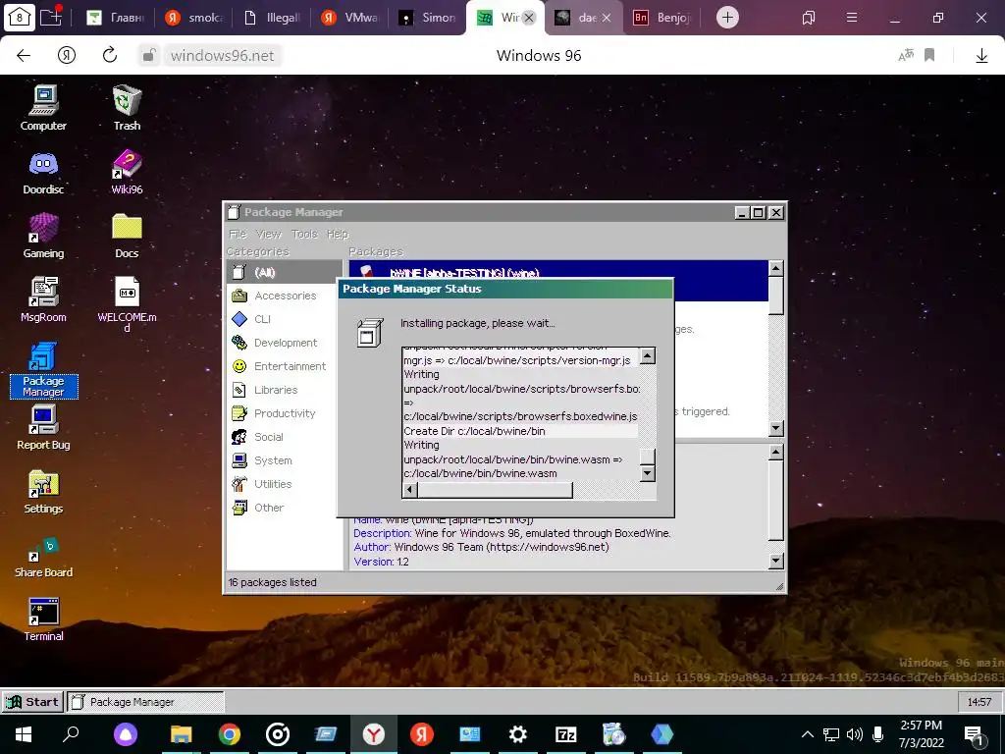Open the Trash desktop icon
This screenshot has height=754, width=1005.
coord(127,108)
